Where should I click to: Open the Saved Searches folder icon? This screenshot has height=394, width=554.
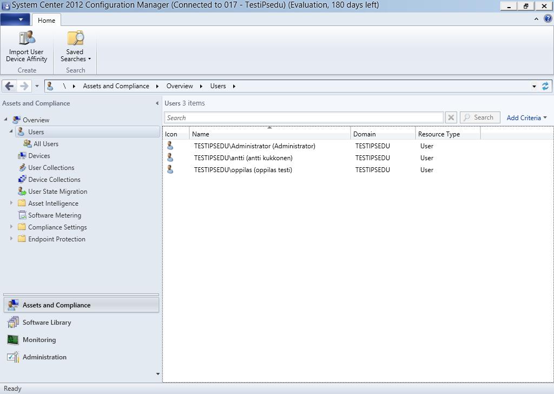pos(75,38)
